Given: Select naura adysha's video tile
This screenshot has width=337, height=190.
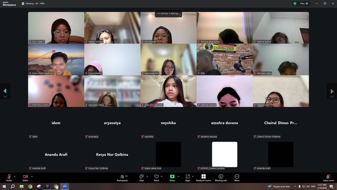Looking at the screenshot, I should coord(168,60).
